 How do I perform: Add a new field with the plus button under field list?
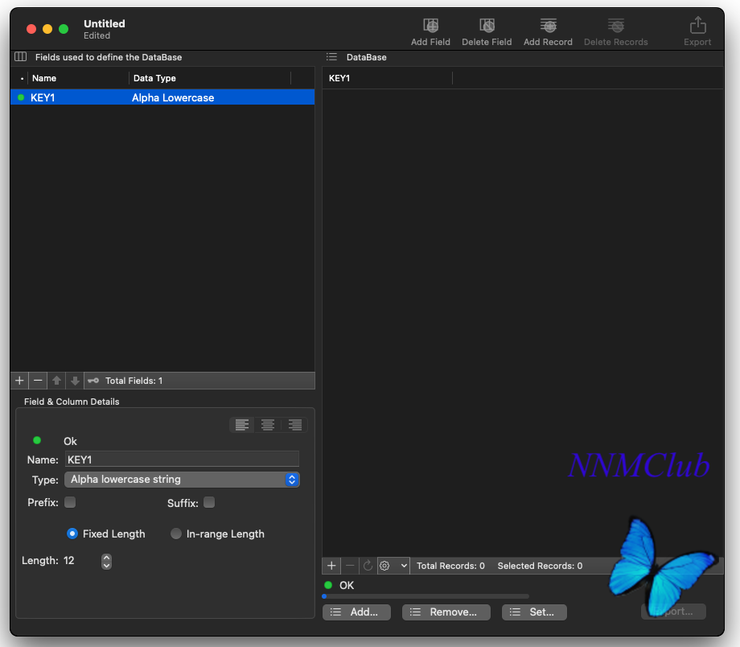point(19,381)
